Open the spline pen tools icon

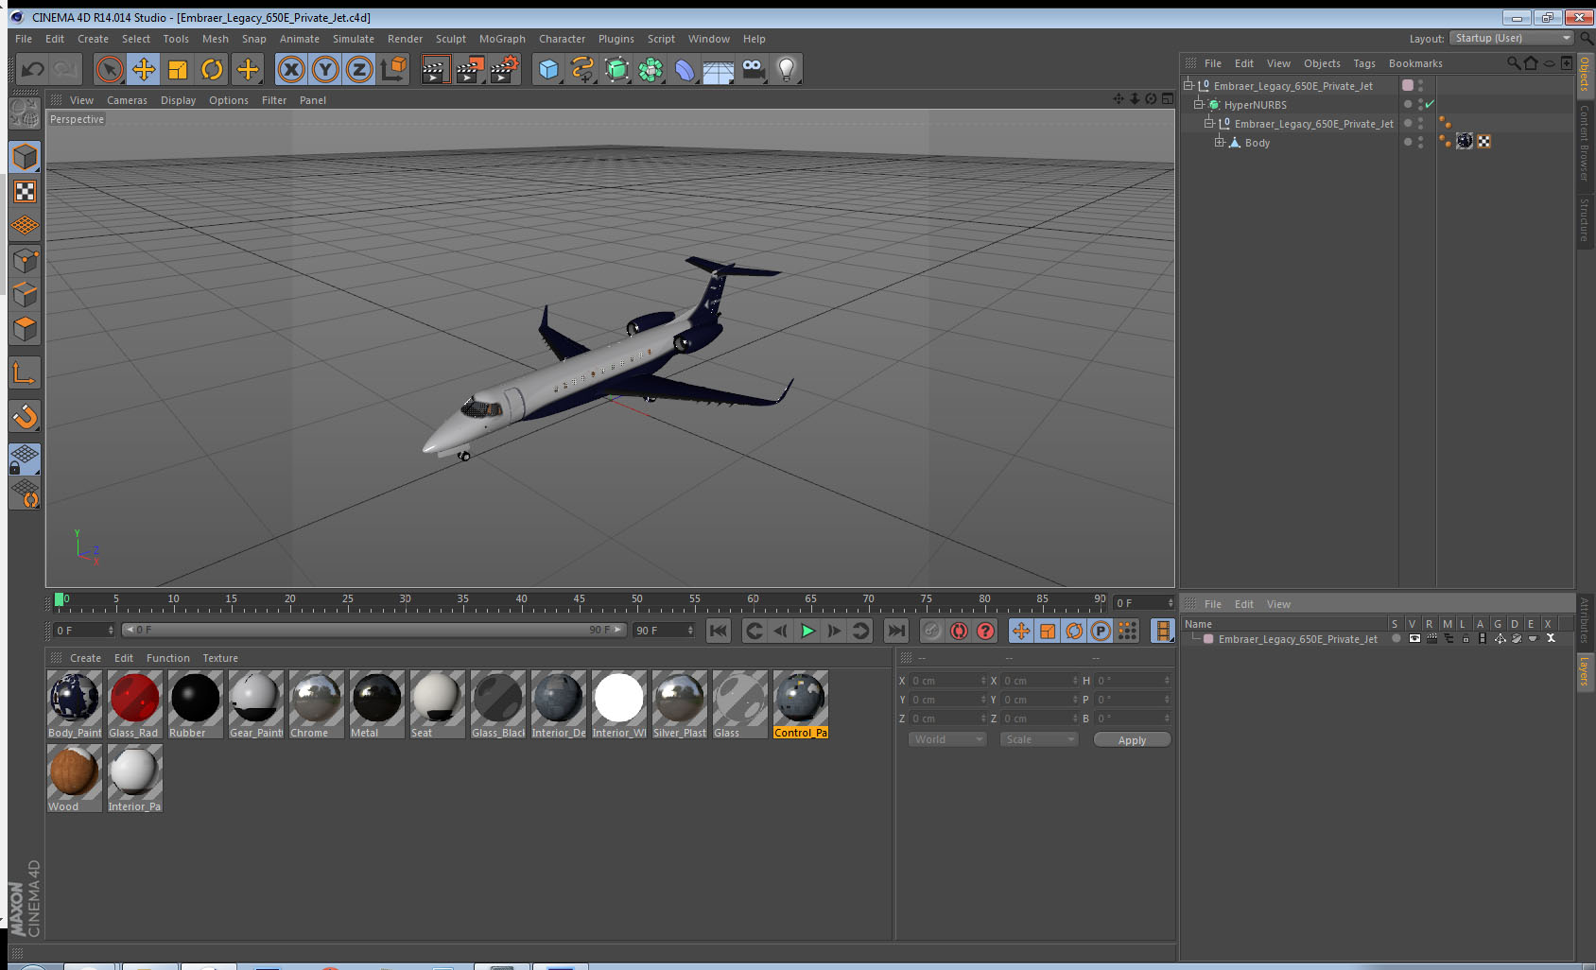[x=582, y=69]
